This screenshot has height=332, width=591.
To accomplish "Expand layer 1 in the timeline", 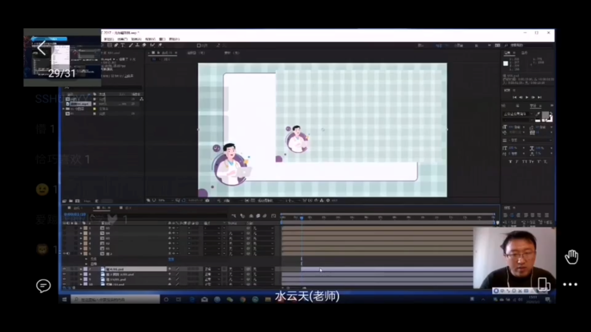I will 81,228.
